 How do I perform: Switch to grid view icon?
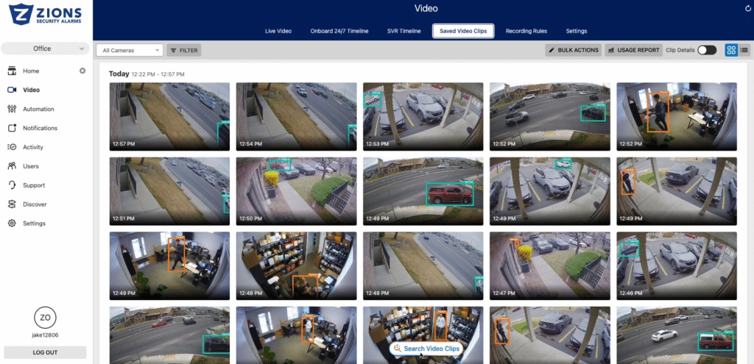(x=731, y=50)
